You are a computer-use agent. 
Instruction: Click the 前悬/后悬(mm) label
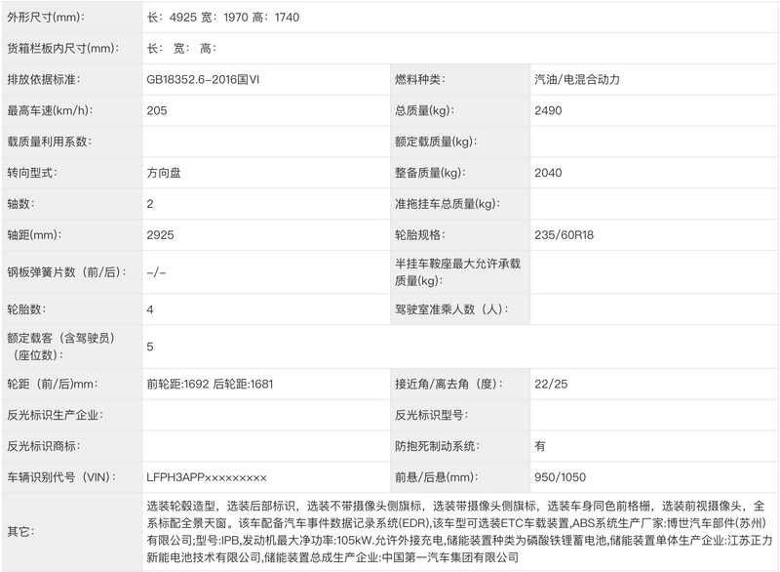tap(436, 477)
